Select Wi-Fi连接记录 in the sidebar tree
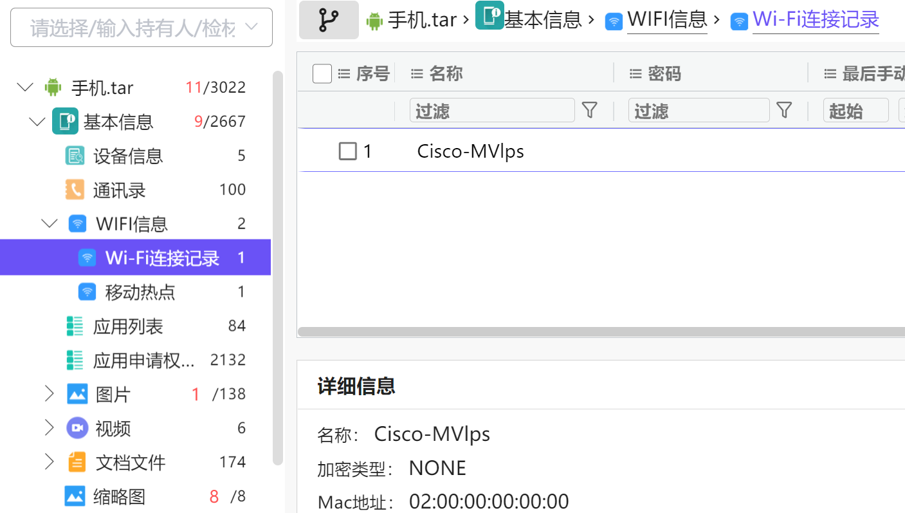The height and width of the screenshot is (513, 905). point(162,258)
